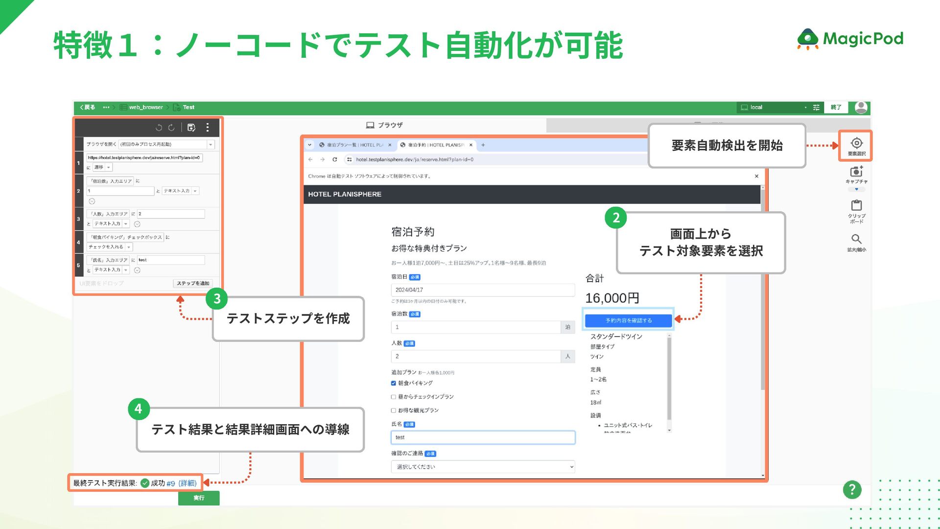Click the web_browser breadcrumb item

click(145, 107)
